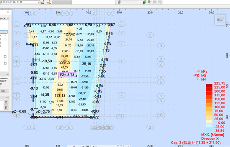Click the tab scroll right arrow
Screen dimensions: 230x147
[x=7, y=18]
